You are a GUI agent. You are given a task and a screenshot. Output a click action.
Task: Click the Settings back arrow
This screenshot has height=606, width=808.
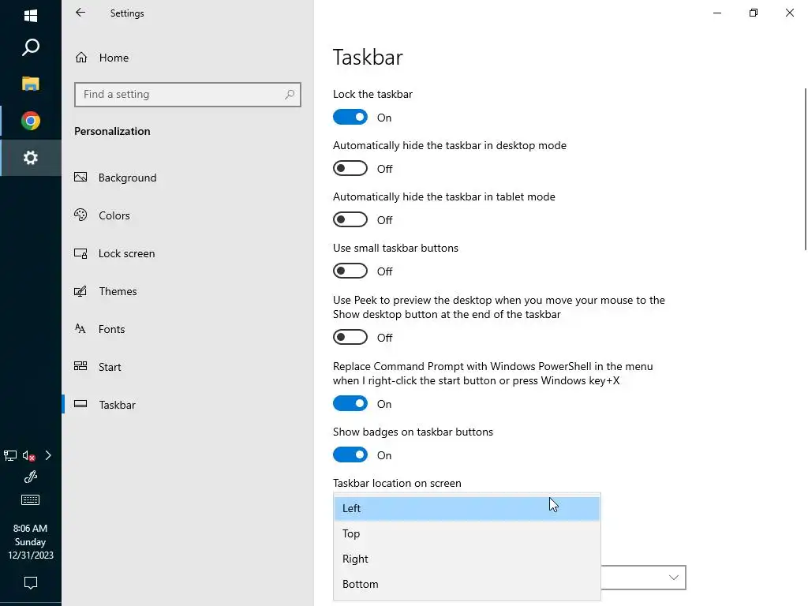(80, 13)
